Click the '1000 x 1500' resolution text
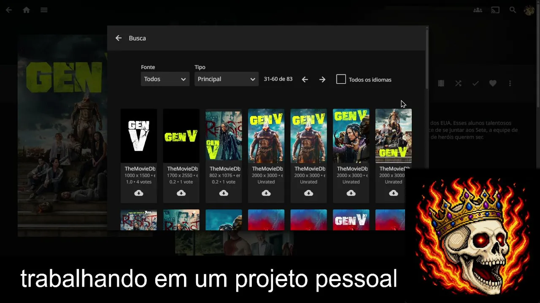Image resolution: width=540 pixels, height=303 pixels. click(138, 175)
